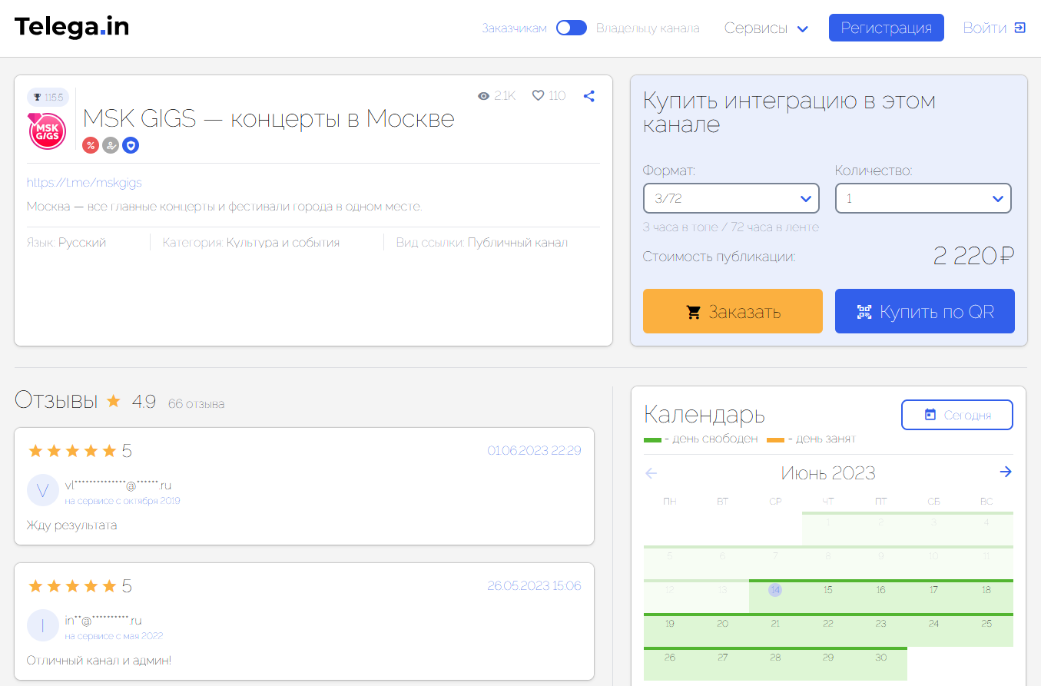
Task: Click the orange день занят legend
Action: 811,439
